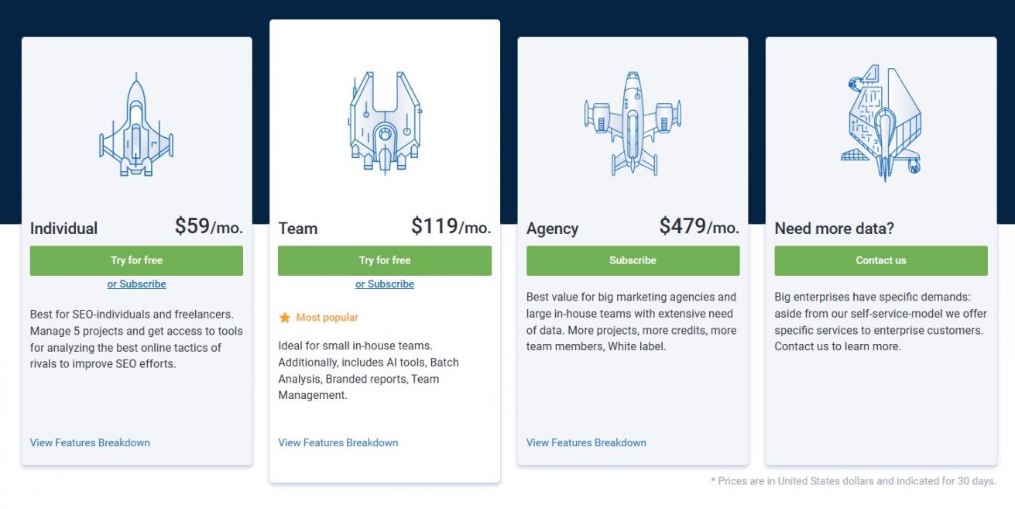Click the 'Need more data?' heading
This screenshot has height=509, width=1015.
point(834,229)
